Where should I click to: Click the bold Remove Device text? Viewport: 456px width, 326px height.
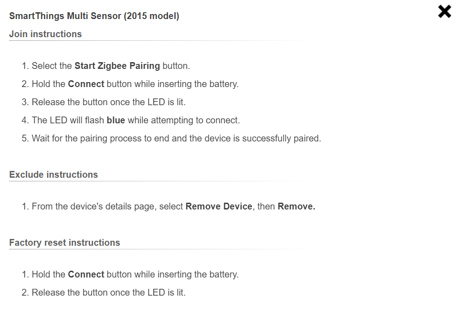point(219,206)
